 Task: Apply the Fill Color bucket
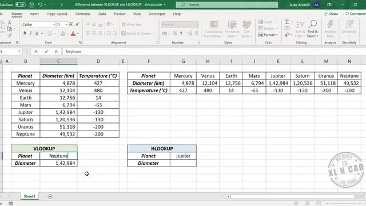point(62,33)
